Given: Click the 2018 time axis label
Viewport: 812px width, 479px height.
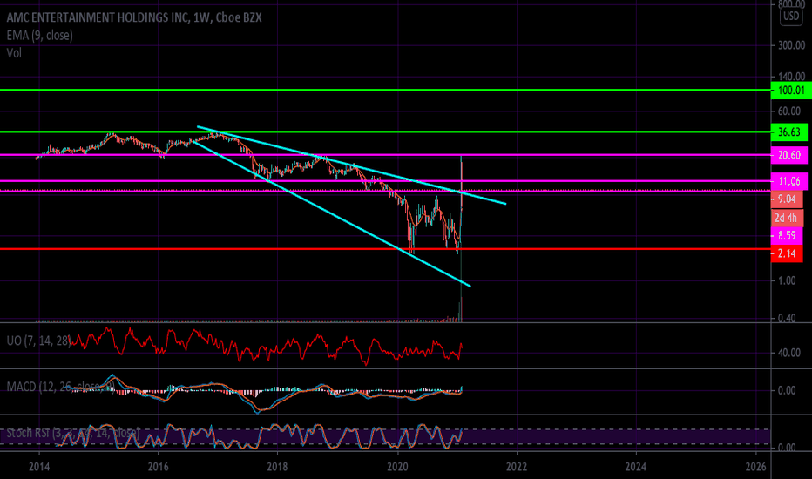Looking at the screenshot, I should tap(278, 467).
